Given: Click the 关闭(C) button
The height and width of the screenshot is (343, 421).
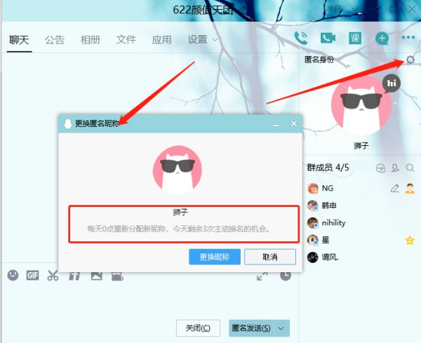Looking at the screenshot, I should tap(198, 328).
